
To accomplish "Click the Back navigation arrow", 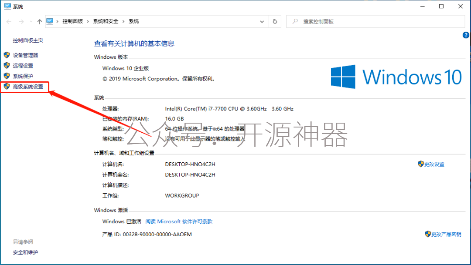I will (x=9, y=22).
